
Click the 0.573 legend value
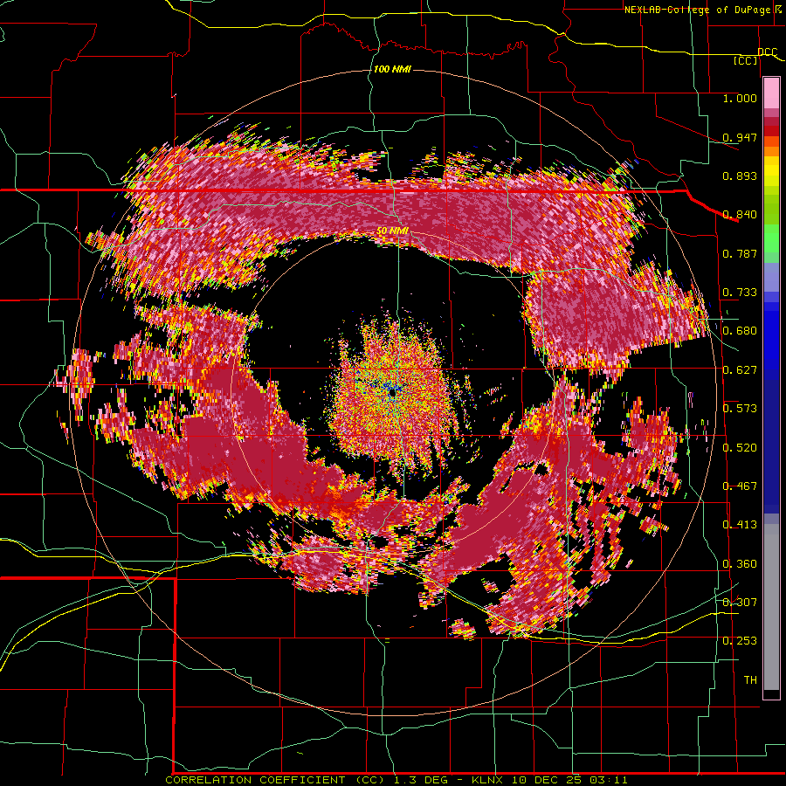point(740,409)
